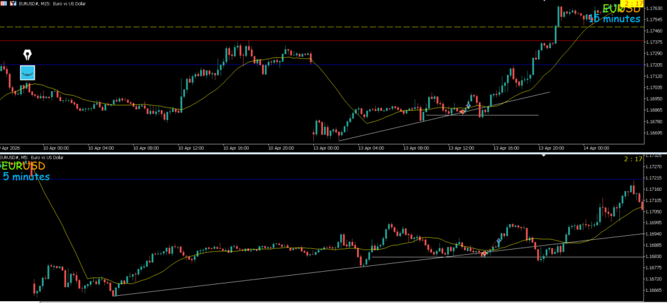
Task: Select the white rising trendline on M15 chart
Action: click(x=444, y=116)
